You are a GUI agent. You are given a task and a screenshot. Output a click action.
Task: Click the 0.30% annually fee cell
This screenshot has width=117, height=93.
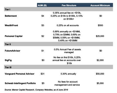click(68, 74)
